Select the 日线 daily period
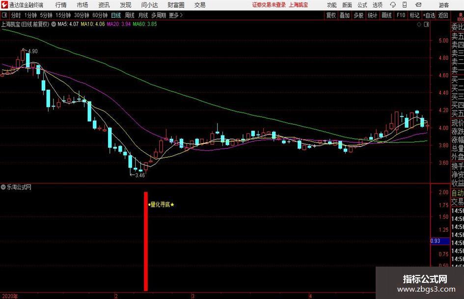Viewport: 464px width, 299px height. click(116, 15)
